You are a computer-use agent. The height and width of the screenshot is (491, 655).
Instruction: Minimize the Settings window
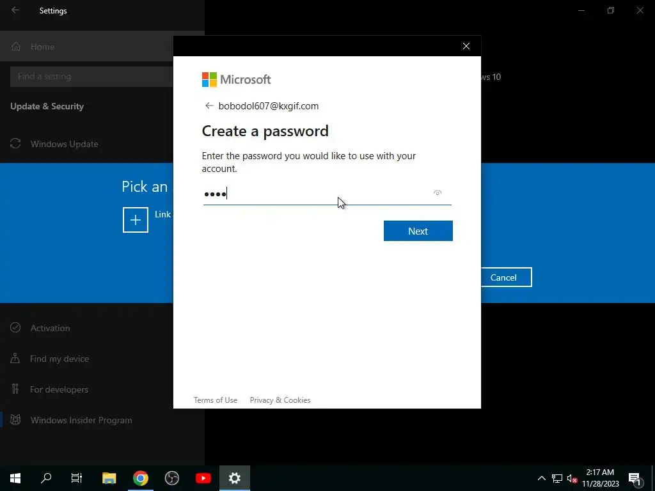click(581, 10)
